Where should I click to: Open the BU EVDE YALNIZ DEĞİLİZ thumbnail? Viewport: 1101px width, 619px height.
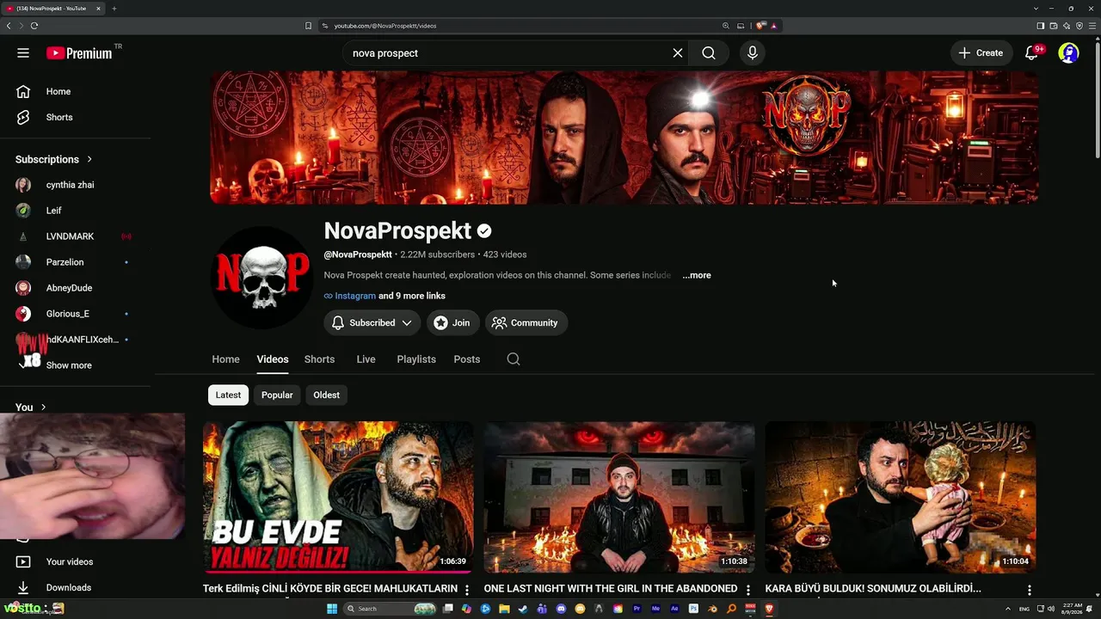[x=338, y=497]
